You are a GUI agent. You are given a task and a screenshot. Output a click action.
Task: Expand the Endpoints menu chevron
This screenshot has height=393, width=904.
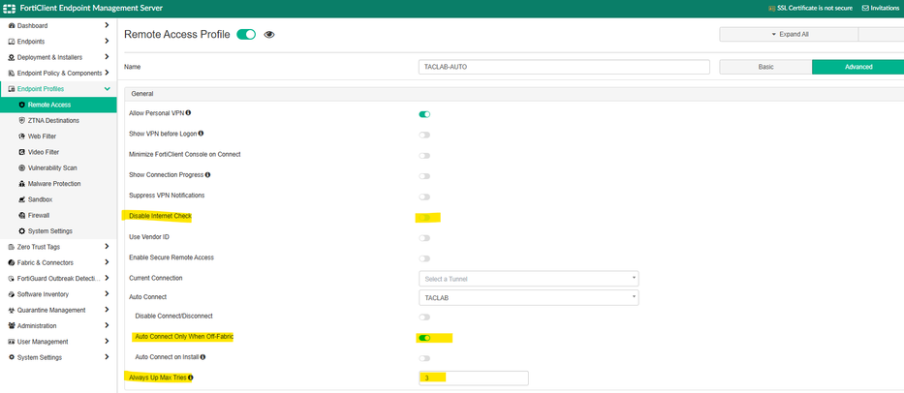tap(107, 41)
